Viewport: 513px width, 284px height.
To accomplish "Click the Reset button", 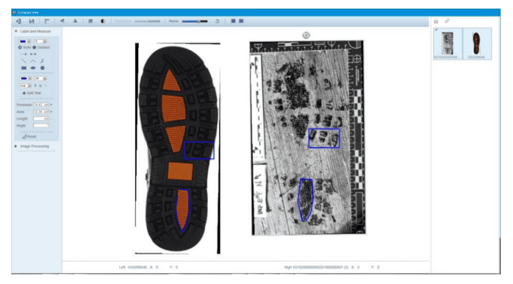I will [29, 136].
